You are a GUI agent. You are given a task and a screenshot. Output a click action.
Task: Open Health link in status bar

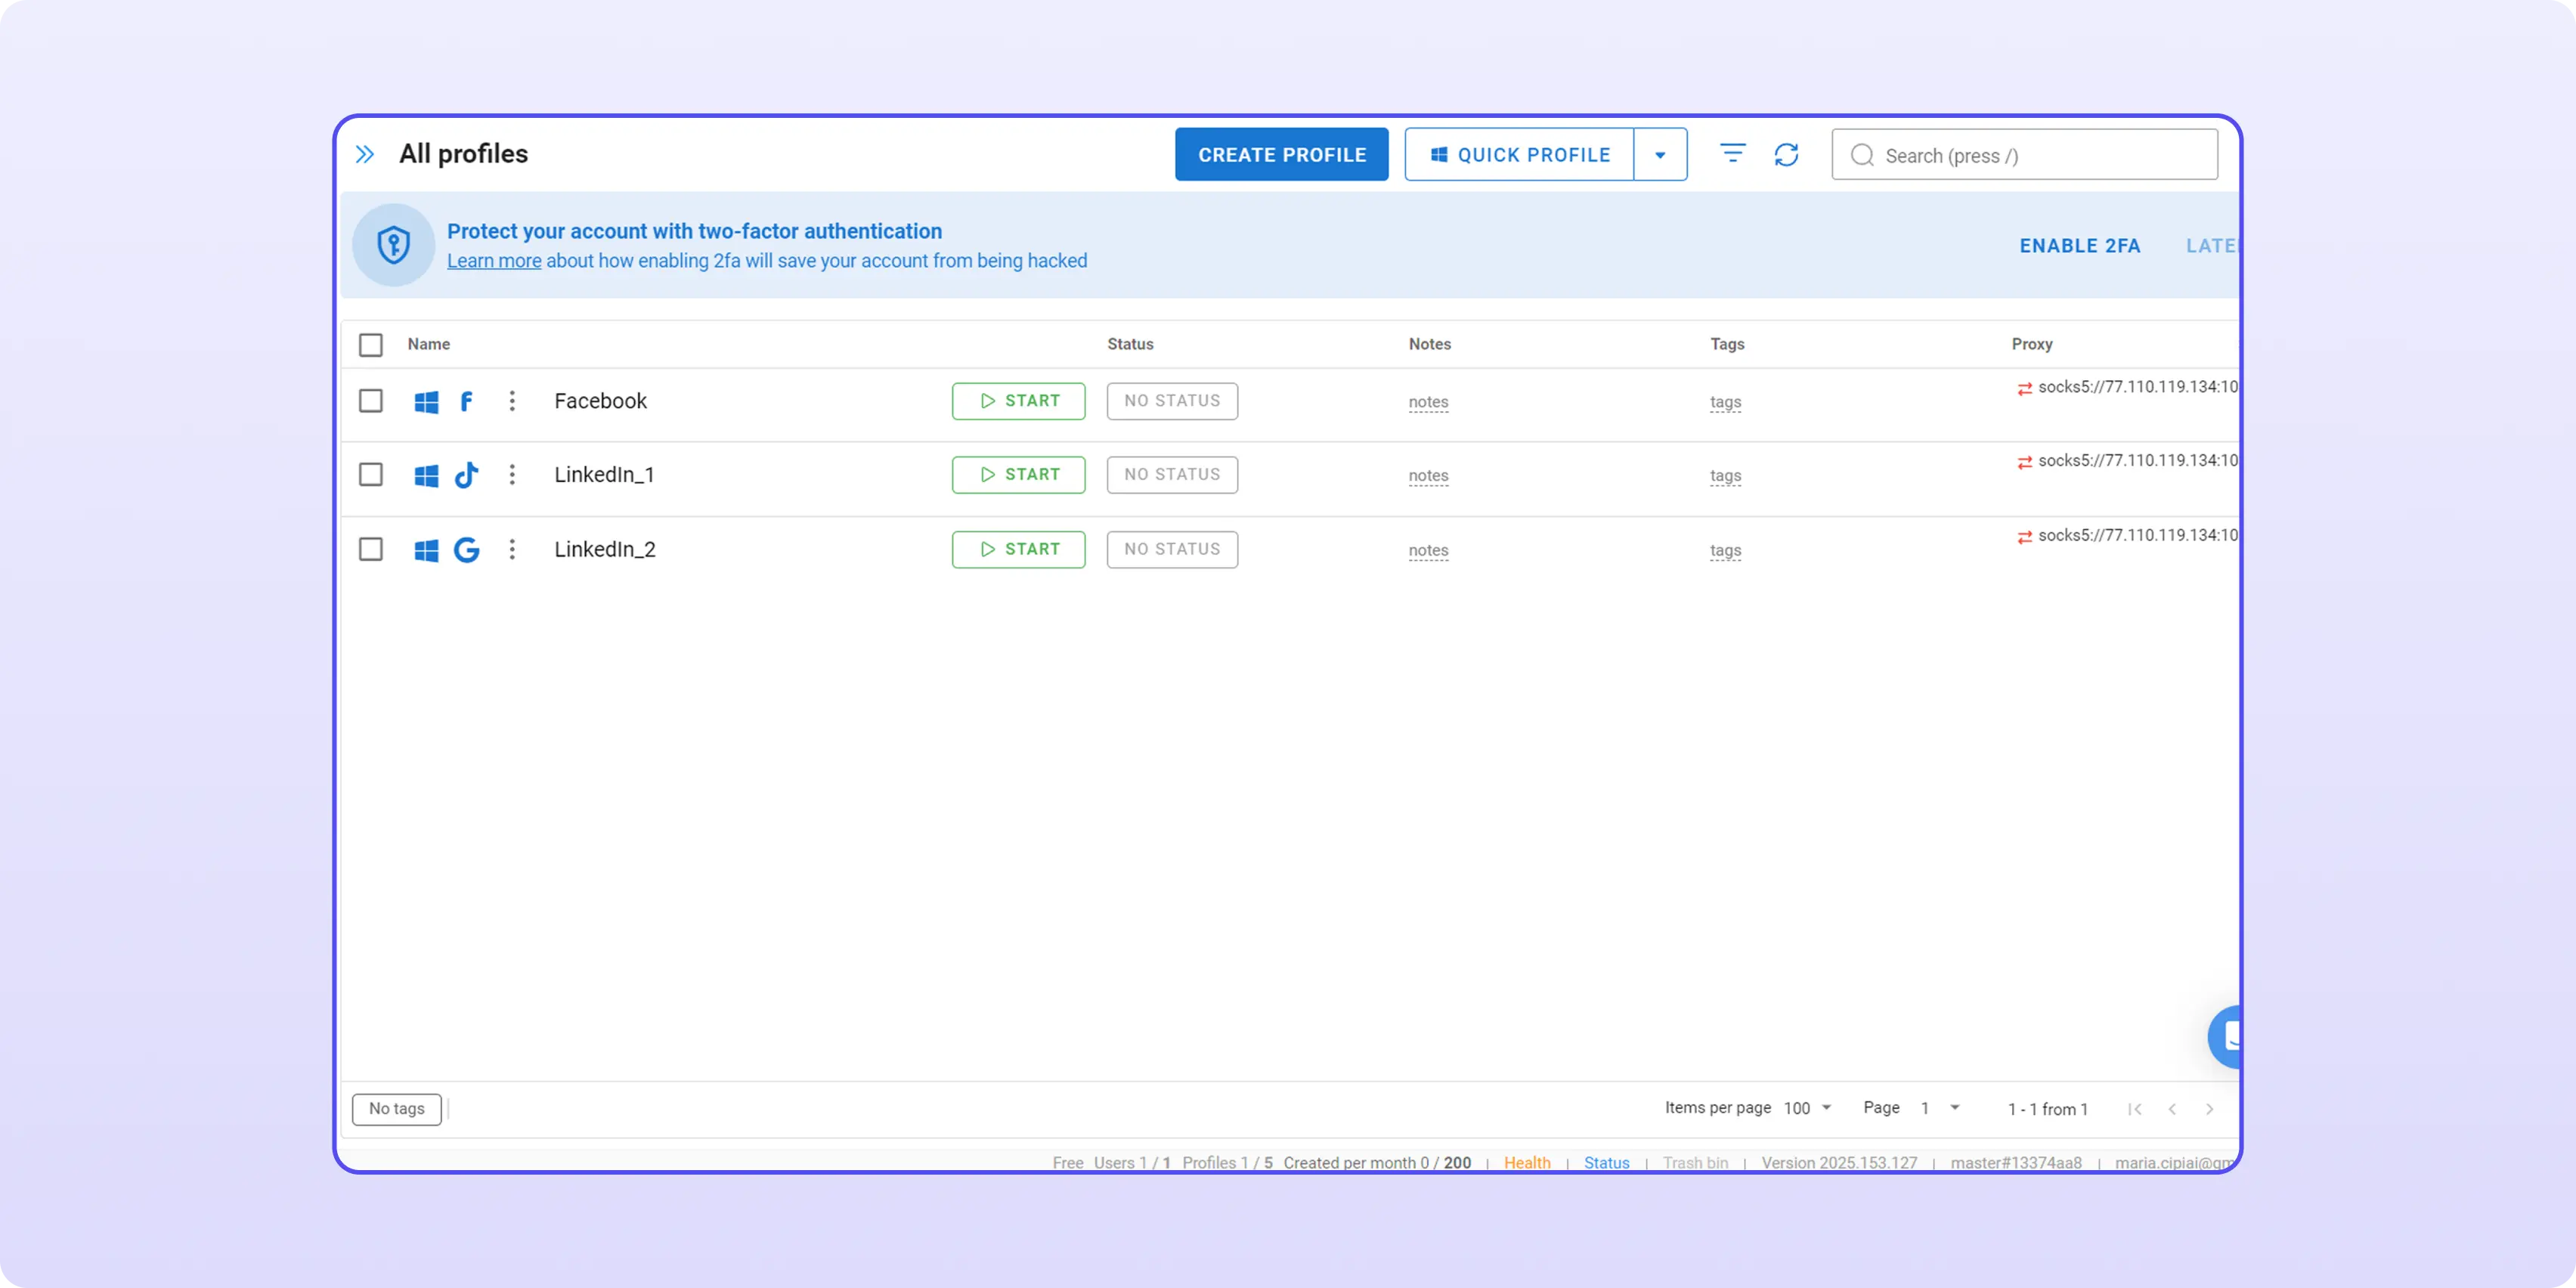(1527, 1162)
